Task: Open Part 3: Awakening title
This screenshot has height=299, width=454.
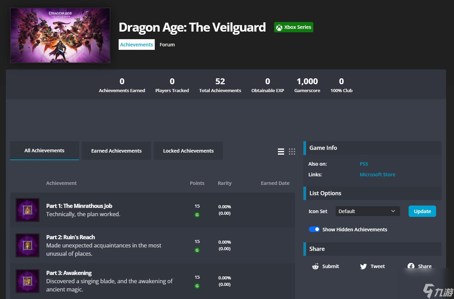Action: [x=69, y=273]
